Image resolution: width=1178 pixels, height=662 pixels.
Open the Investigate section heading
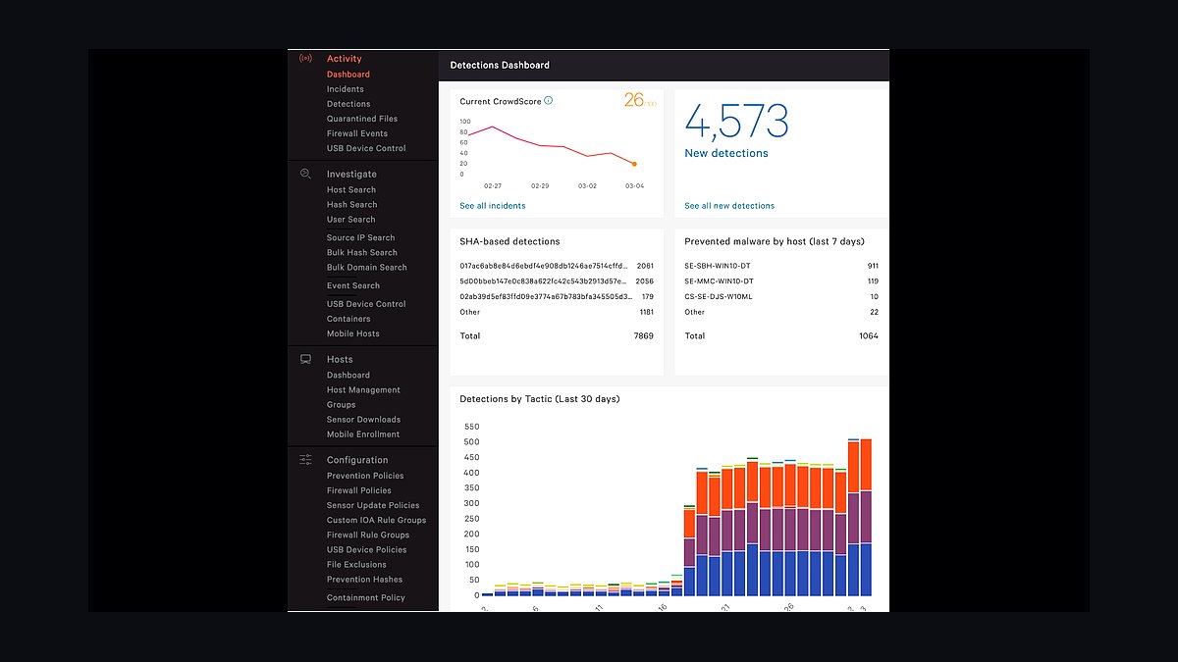click(351, 175)
